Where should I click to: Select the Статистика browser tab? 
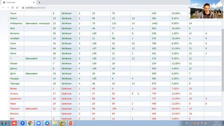(19, 2)
